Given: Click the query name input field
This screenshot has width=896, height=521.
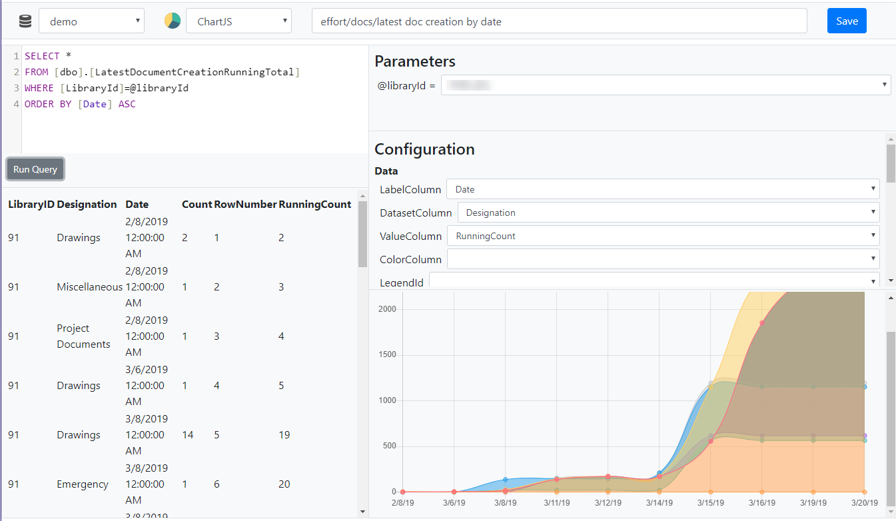Looking at the screenshot, I should [x=559, y=21].
